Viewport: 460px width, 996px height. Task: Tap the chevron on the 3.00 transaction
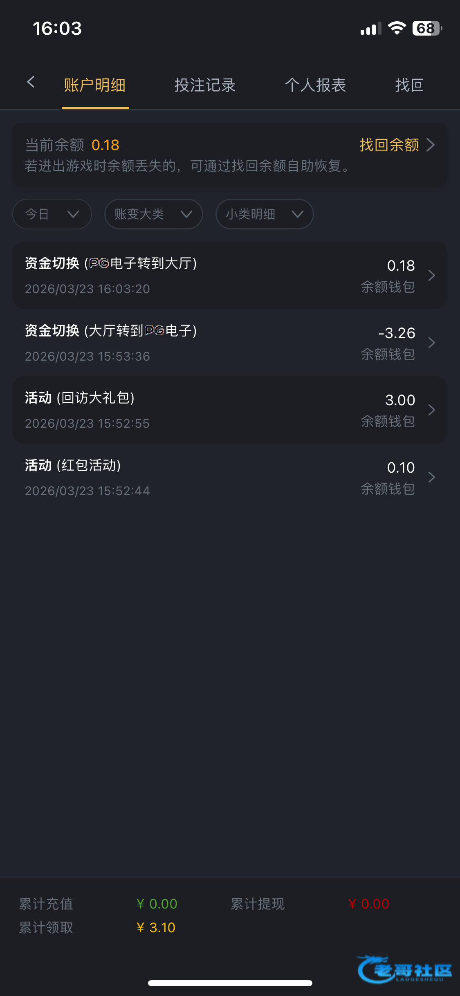tap(431, 410)
